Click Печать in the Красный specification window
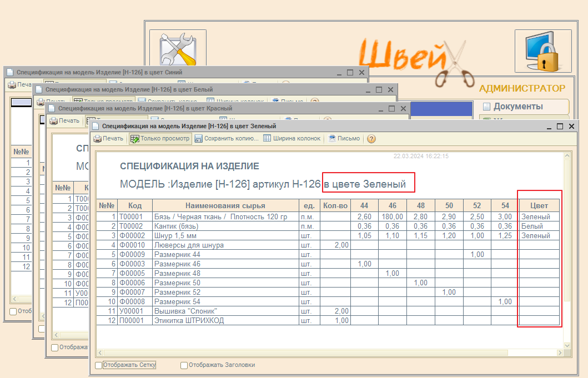Screen dimensions: 588x378 pos(64,121)
